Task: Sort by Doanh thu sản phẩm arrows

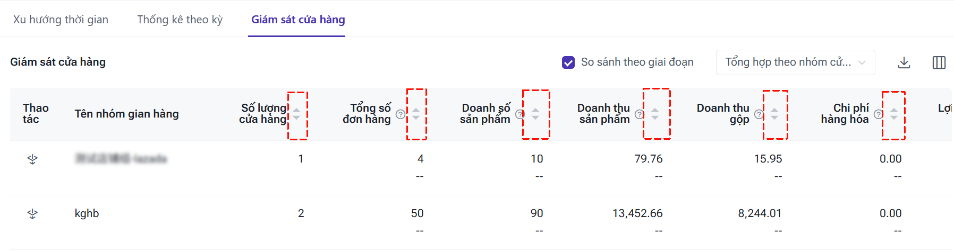Action: (655, 114)
